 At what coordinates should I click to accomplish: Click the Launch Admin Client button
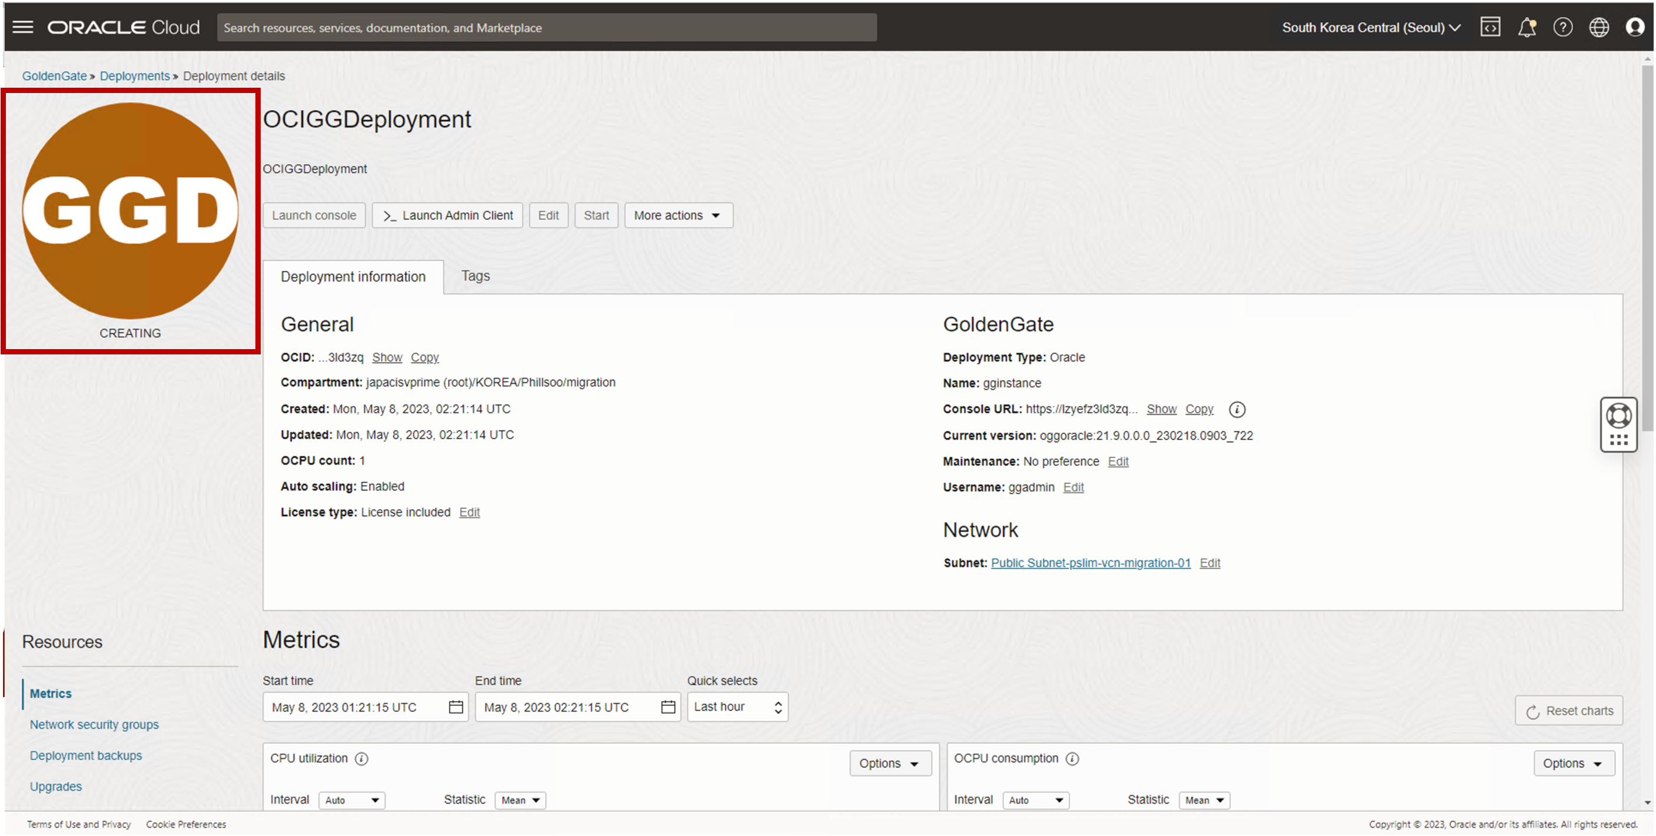pyautogui.click(x=447, y=215)
